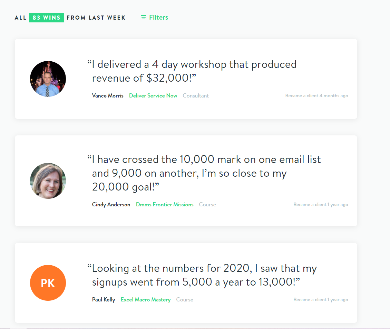Click Vance Morris's profile photo

point(48,79)
